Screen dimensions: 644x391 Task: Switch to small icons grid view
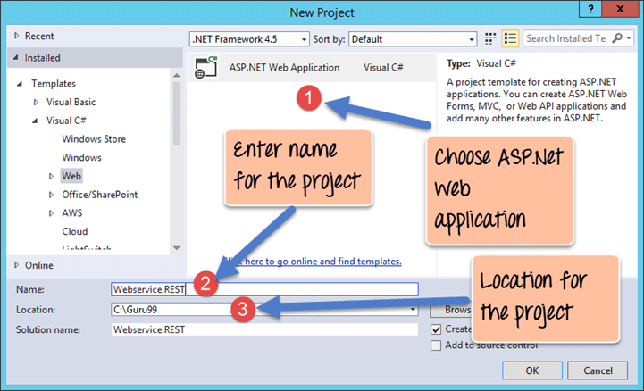click(490, 38)
